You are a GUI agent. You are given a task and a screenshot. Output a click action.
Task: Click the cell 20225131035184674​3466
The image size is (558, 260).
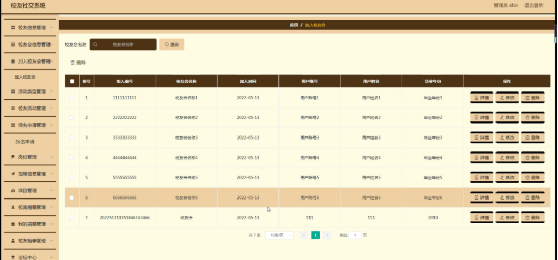(125, 217)
